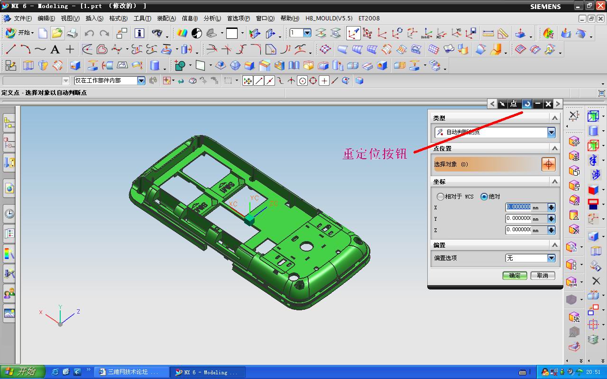
Task: Open a file with the folder icon
Action: click(57, 33)
